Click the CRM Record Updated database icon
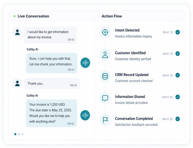 pyautogui.click(x=105, y=76)
